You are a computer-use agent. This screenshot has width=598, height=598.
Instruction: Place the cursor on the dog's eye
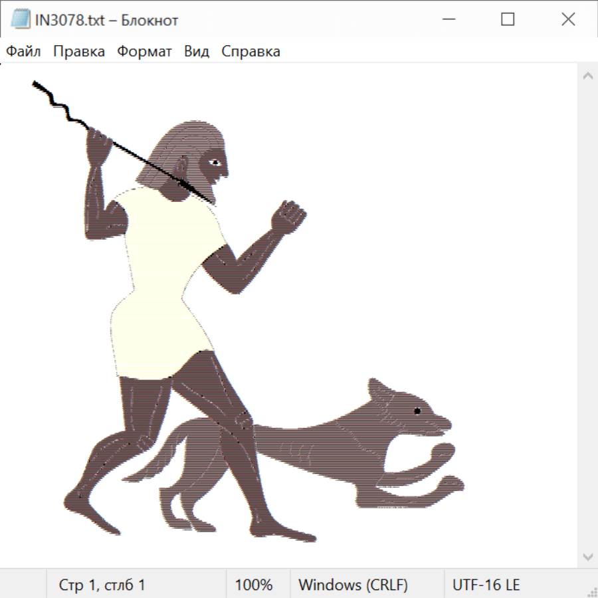417,411
